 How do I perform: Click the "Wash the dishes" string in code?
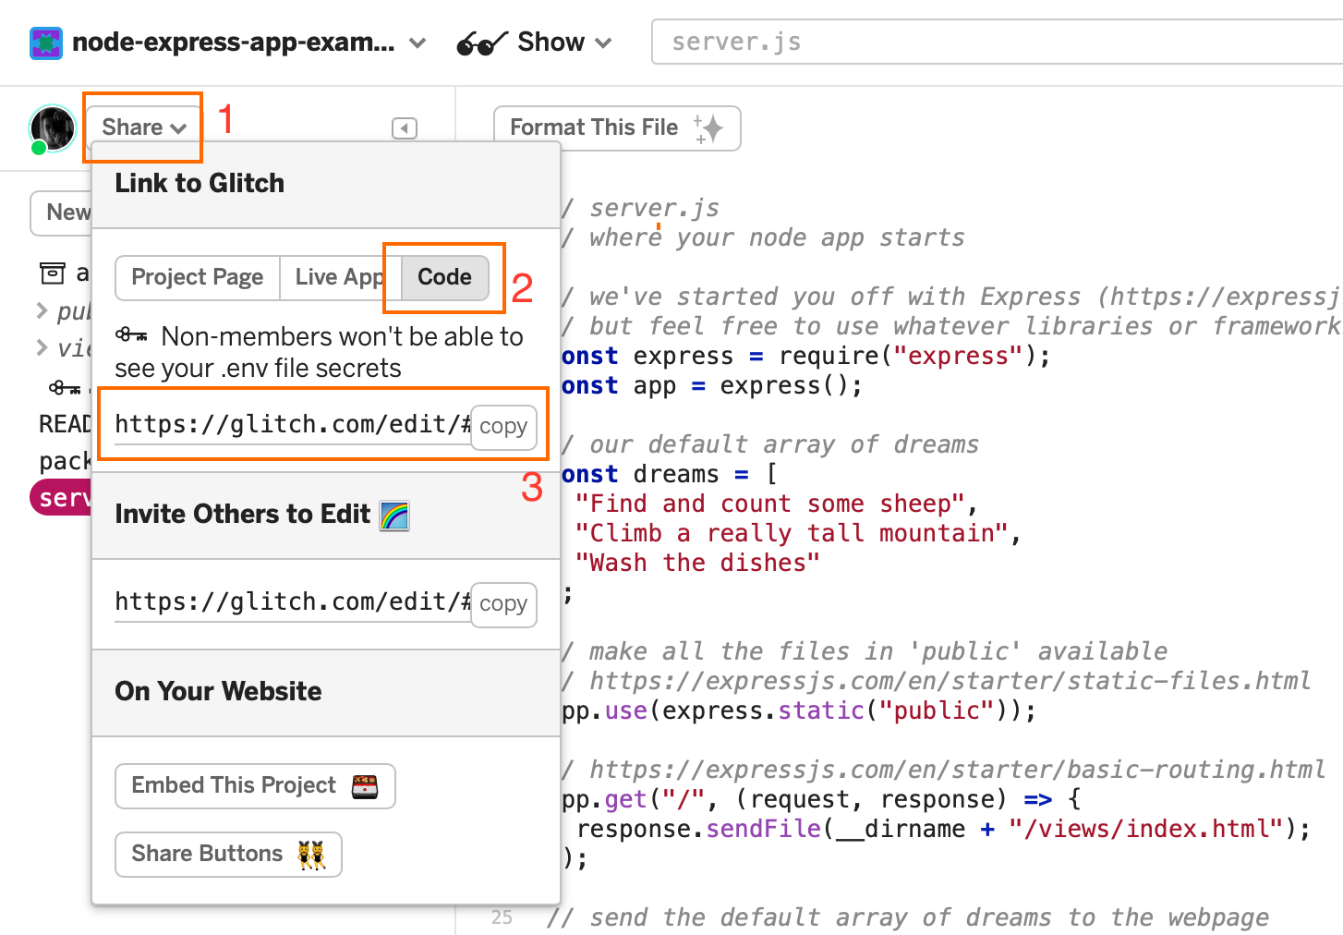tap(697, 563)
